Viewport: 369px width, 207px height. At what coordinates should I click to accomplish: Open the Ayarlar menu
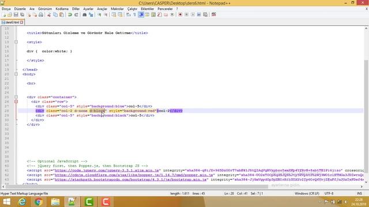(x=88, y=9)
